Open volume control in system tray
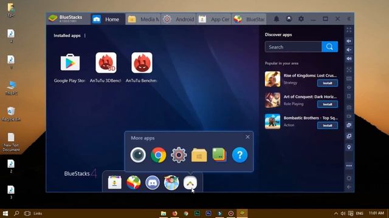 343,213
